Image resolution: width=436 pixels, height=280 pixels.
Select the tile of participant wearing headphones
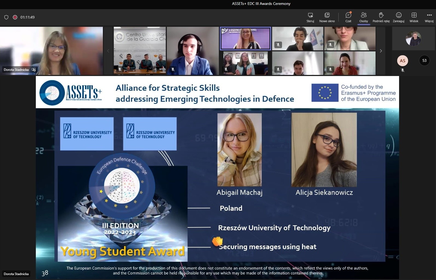[x=193, y=51]
